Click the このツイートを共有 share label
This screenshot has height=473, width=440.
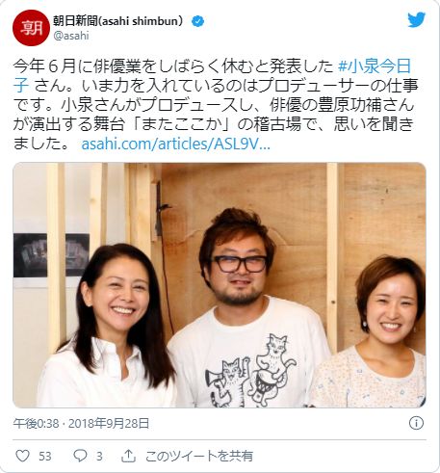coord(199,456)
